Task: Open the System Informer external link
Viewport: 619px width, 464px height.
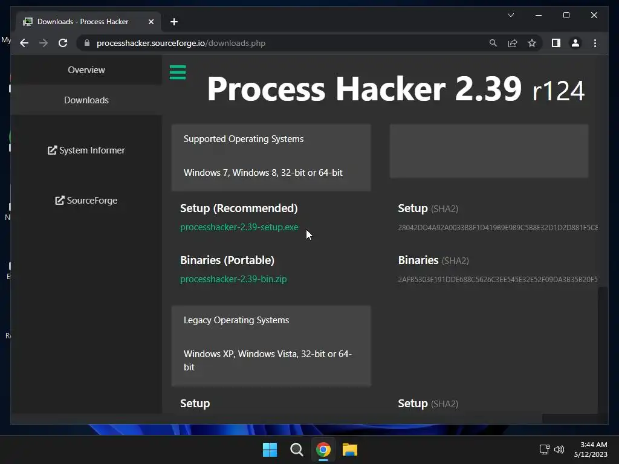Action: click(x=86, y=150)
